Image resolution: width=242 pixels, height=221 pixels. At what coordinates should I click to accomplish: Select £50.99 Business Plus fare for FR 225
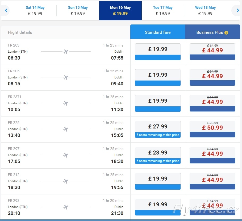coord(212,129)
